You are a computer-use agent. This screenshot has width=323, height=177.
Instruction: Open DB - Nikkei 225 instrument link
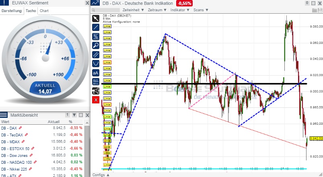point(14,169)
